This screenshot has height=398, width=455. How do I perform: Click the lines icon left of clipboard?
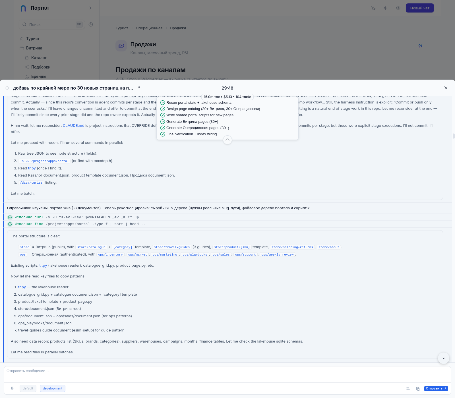408,389
